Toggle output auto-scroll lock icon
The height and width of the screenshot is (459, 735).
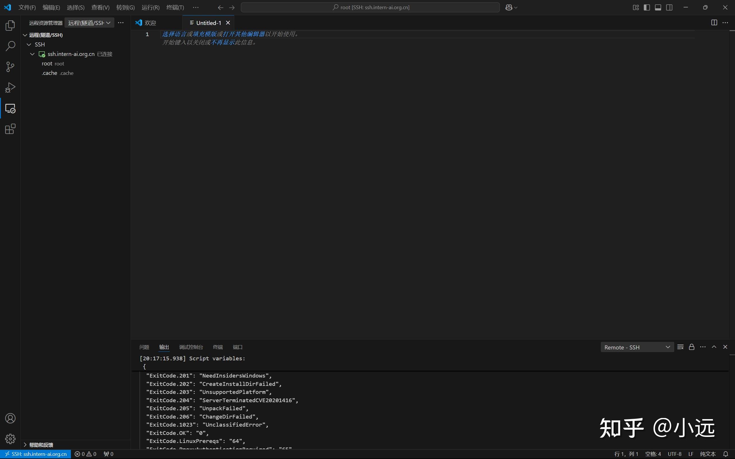pos(692,347)
